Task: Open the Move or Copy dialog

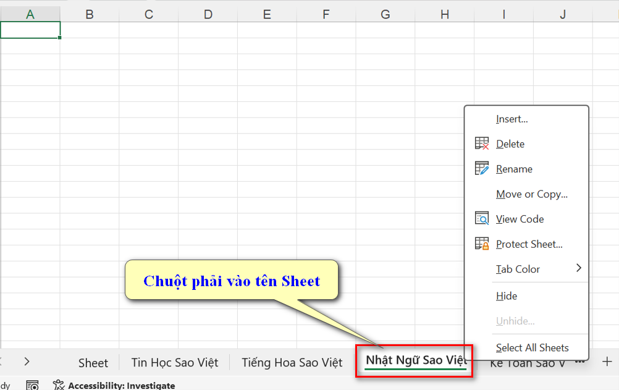Action: 531,193
